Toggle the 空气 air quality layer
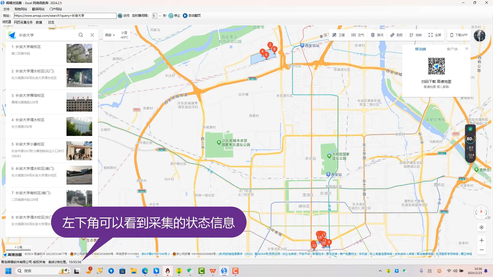This screenshot has width=493, height=277. coord(358,35)
